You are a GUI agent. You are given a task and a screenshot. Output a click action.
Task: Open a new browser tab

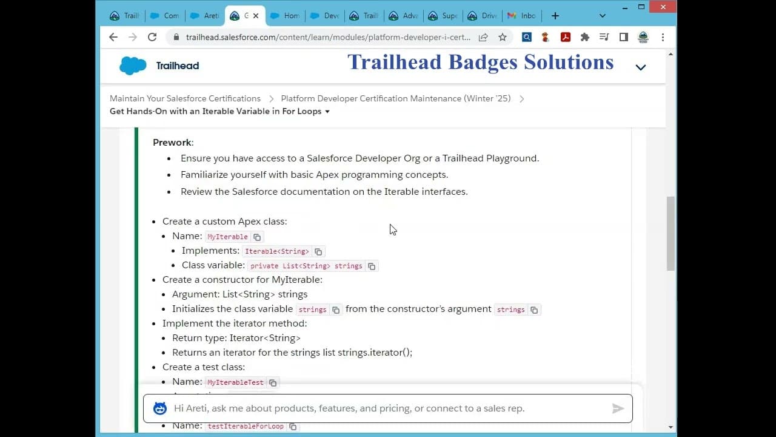[555, 16]
